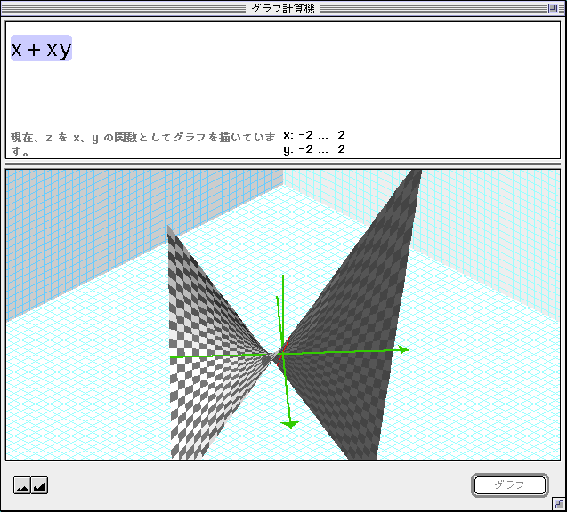The image size is (567, 512).
Task: Click the resize grip at window corner
Action: [x=557, y=503]
